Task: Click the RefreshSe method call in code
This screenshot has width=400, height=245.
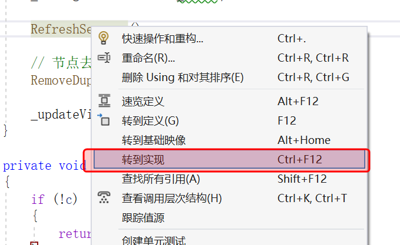Action: click(61, 29)
